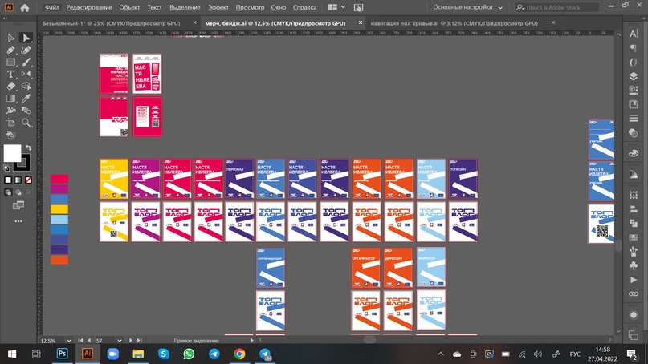
Task: Swap fill and stroke colors
Action: [x=27, y=148]
